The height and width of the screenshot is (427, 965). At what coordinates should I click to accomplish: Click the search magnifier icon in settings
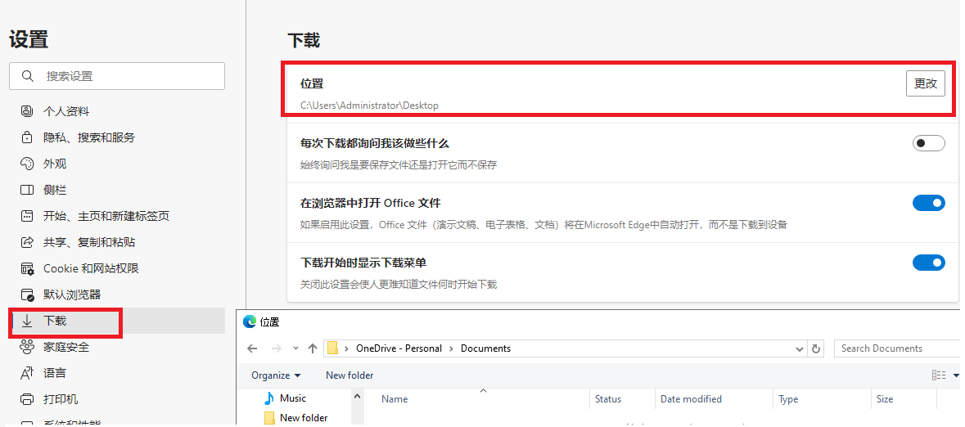point(27,76)
